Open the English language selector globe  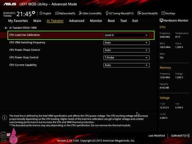click(41, 13)
